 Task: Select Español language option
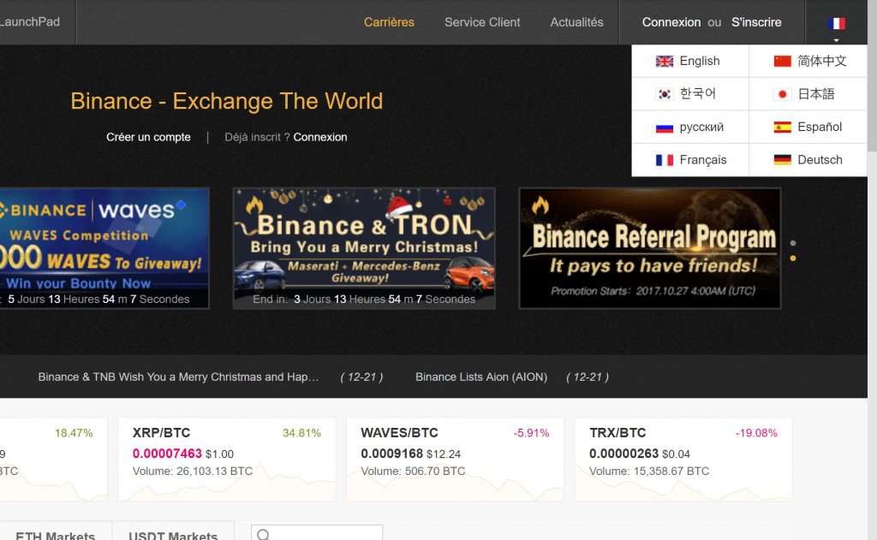808,127
